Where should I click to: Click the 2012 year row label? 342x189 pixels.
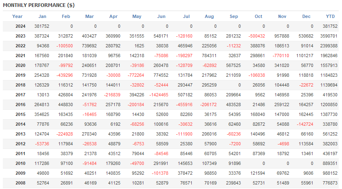coord(20,144)
